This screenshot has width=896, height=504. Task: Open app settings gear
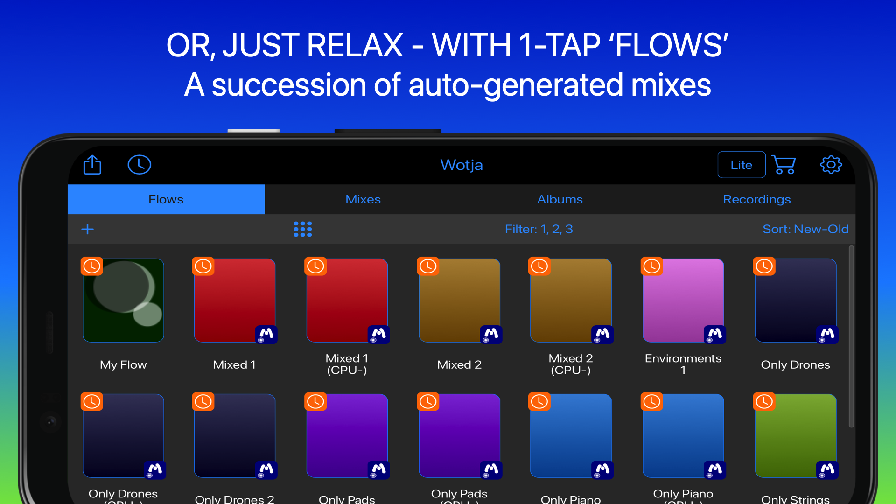831,165
